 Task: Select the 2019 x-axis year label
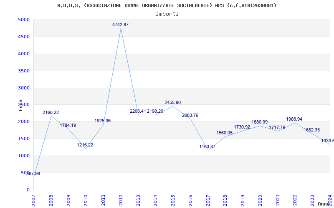tap(243, 201)
